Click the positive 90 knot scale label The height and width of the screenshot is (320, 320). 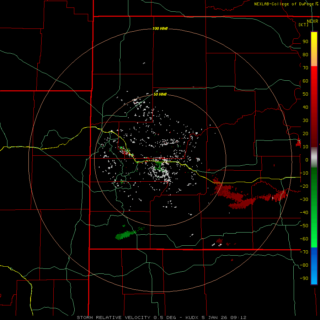(x=305, y=42)
